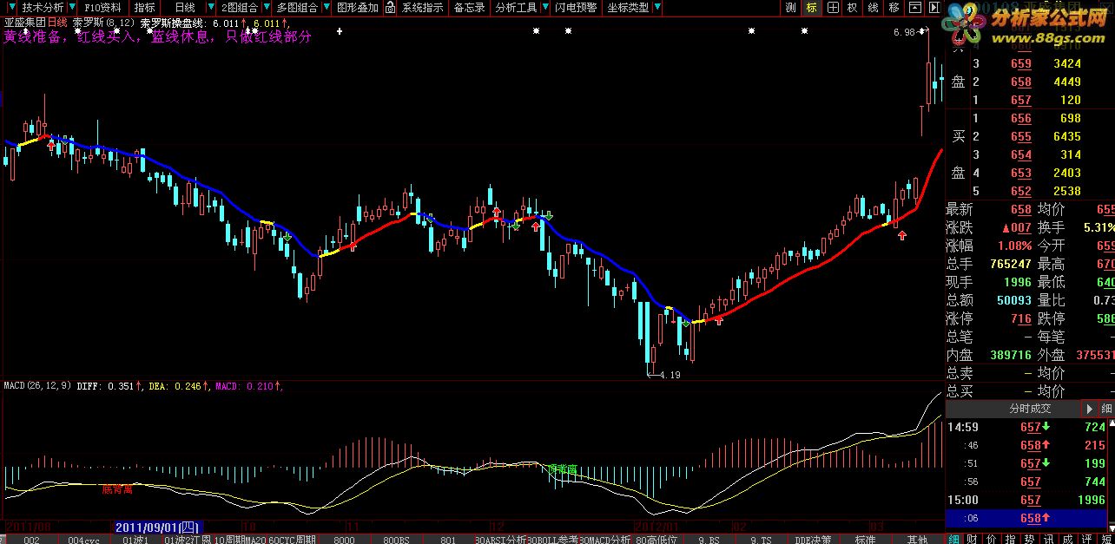The width and height of the screenshot is (1115, 544).
Task: Select the 财 tab at panel bottom
Action: pos(972,539)
